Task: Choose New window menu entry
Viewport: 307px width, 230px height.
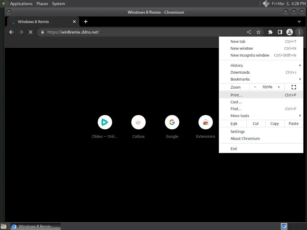Action: tap(261, 48)
